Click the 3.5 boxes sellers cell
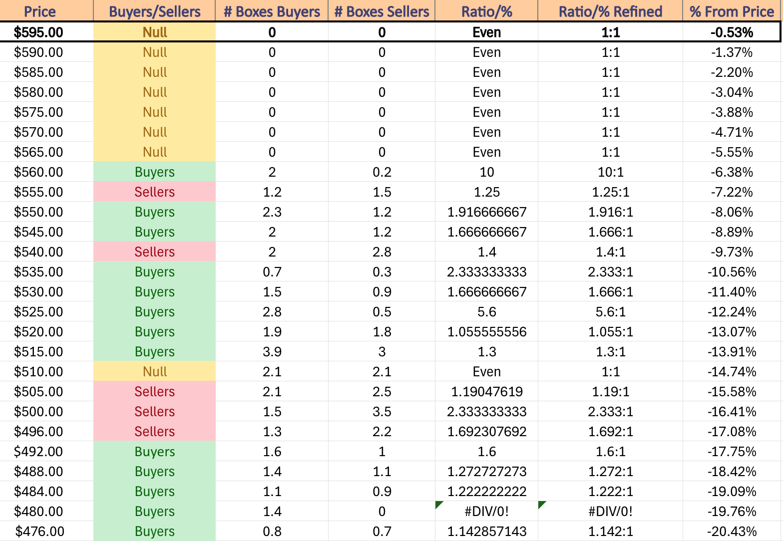The image size is (783, 541). 382,411
